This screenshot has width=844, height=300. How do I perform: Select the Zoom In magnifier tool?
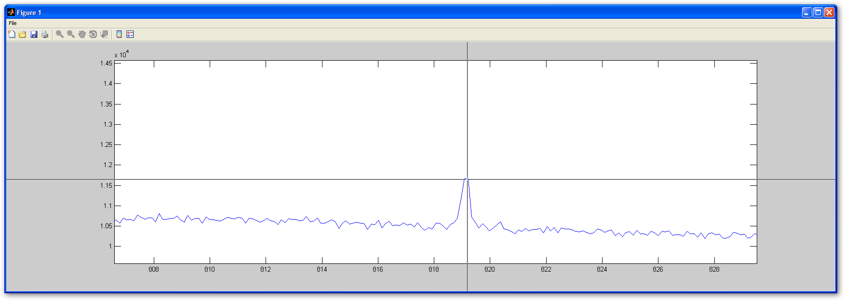pyautogui.click(x=60, y=34)
